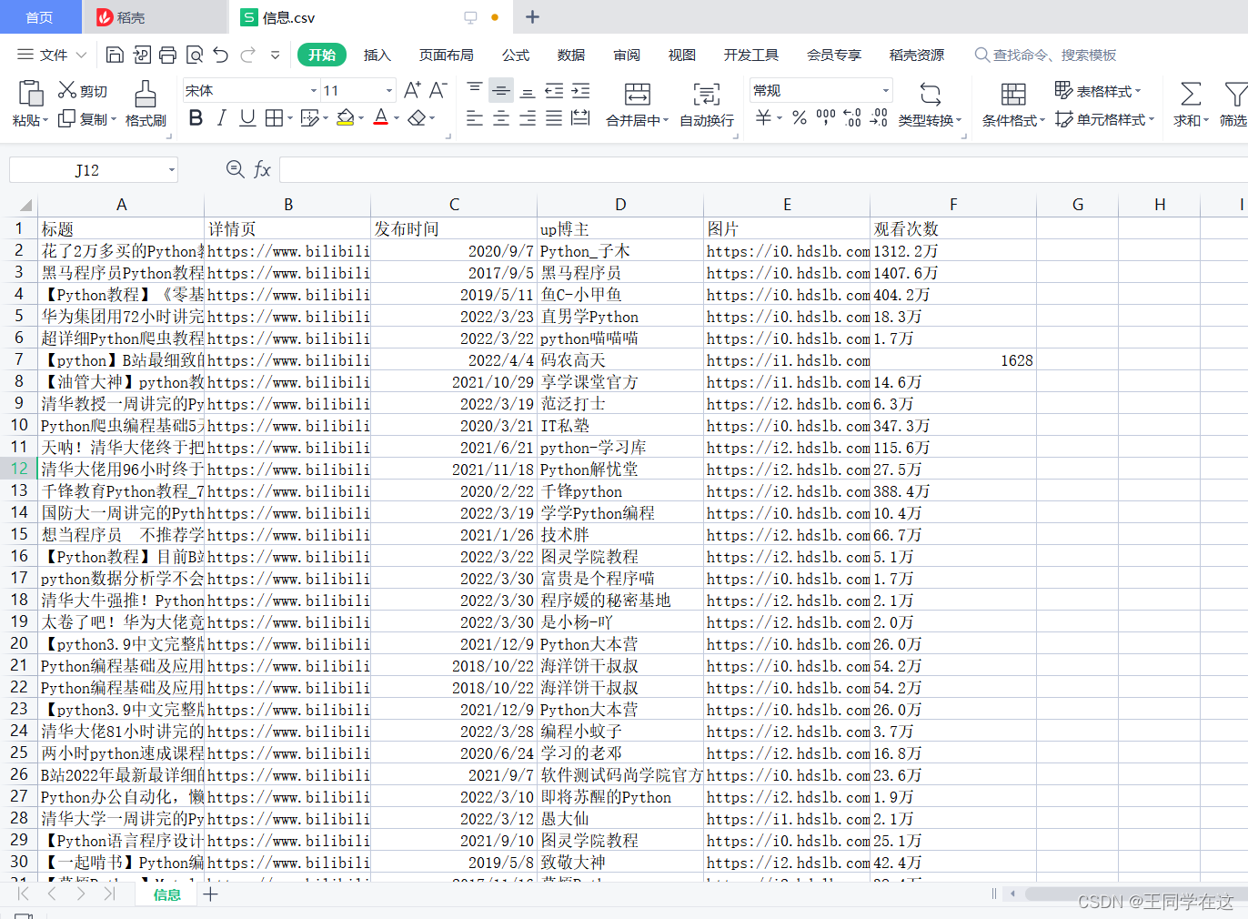The width and height of the screenshot is (1248, 919).
Task: Click the Print icon in quick access toolbar
Action: tap(167, 55)
